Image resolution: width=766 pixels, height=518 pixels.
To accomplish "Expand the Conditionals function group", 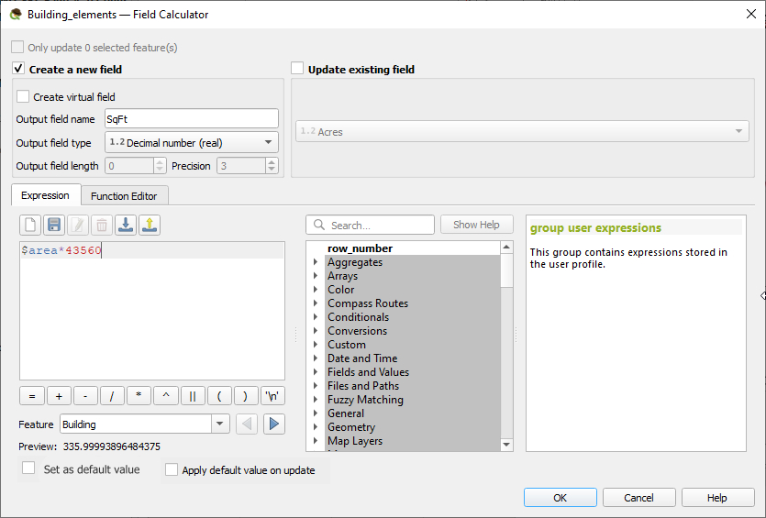I will click(316, 317).
